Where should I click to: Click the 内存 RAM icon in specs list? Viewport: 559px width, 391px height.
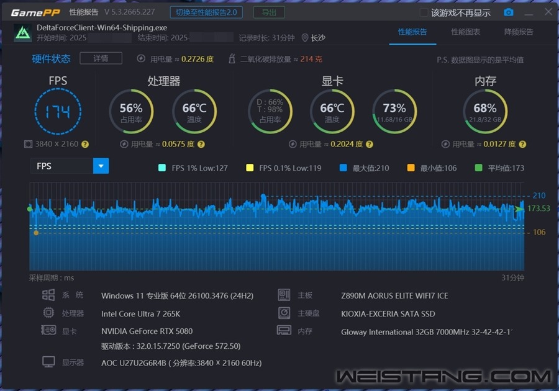tap(284, 330)
